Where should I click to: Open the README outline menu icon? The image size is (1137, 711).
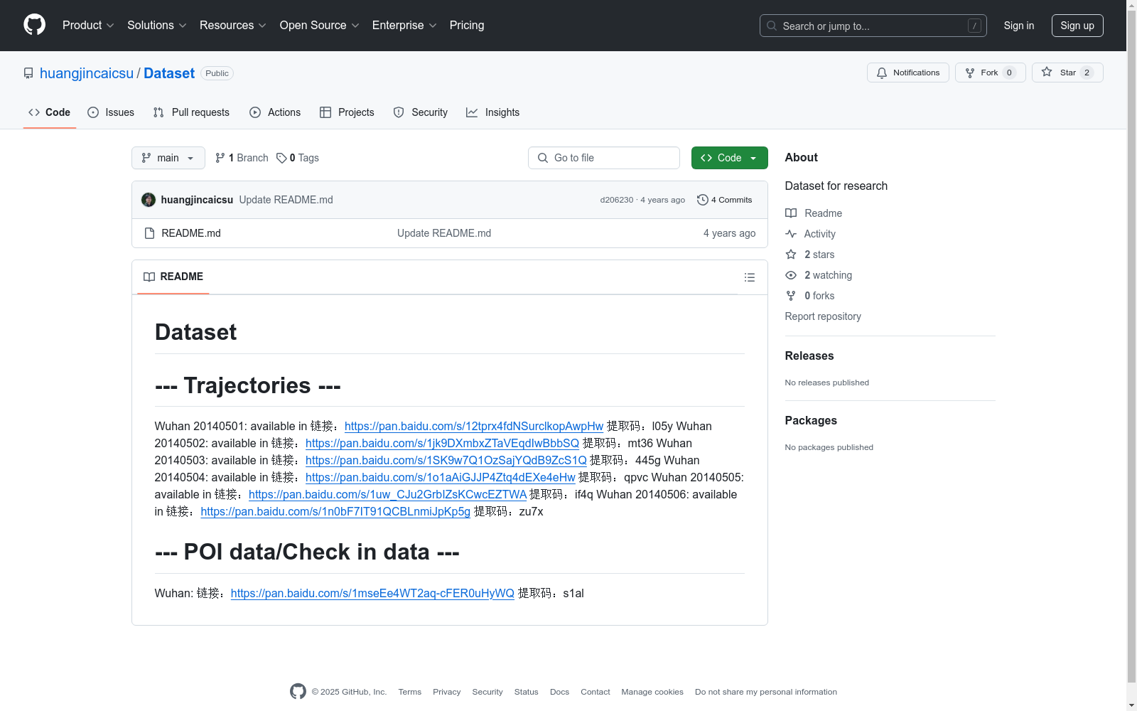(x=750, y=277)
